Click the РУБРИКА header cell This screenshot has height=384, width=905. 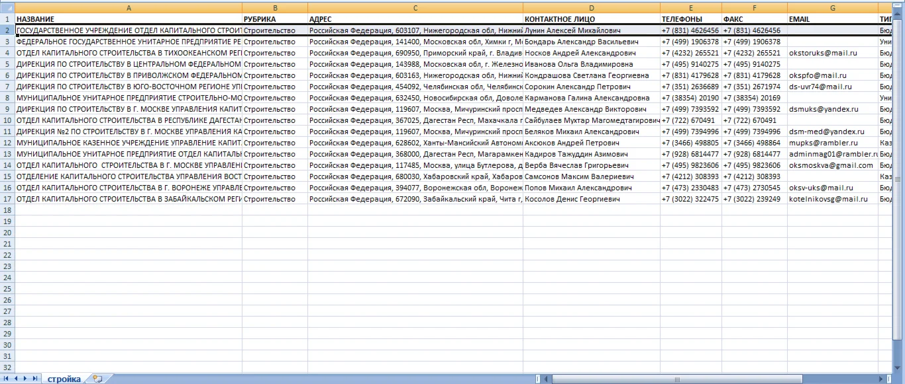click(275, 19)
